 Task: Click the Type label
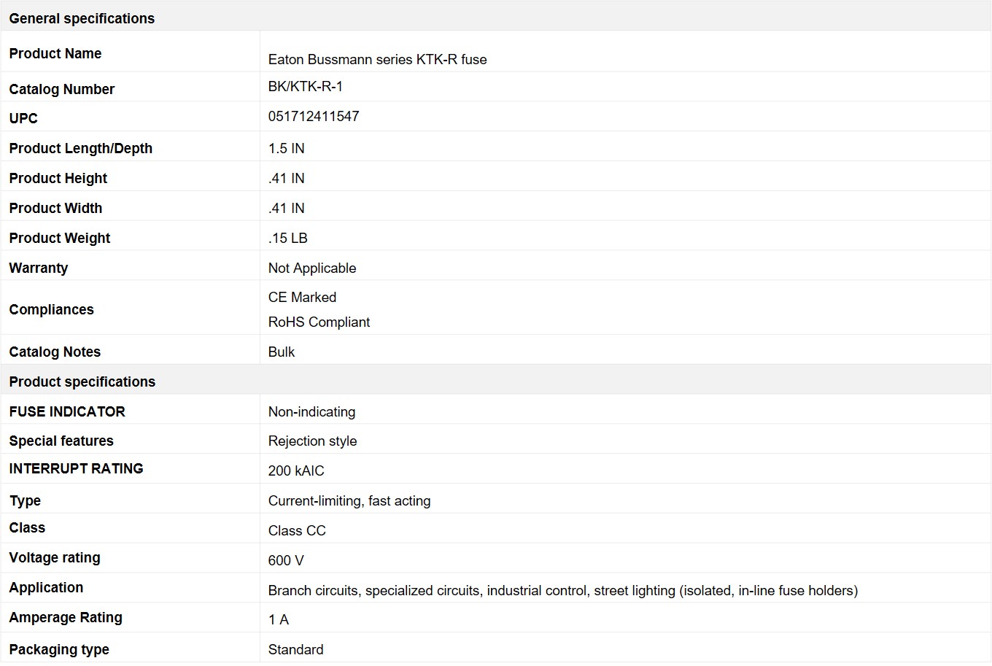[x=25, y=500]
